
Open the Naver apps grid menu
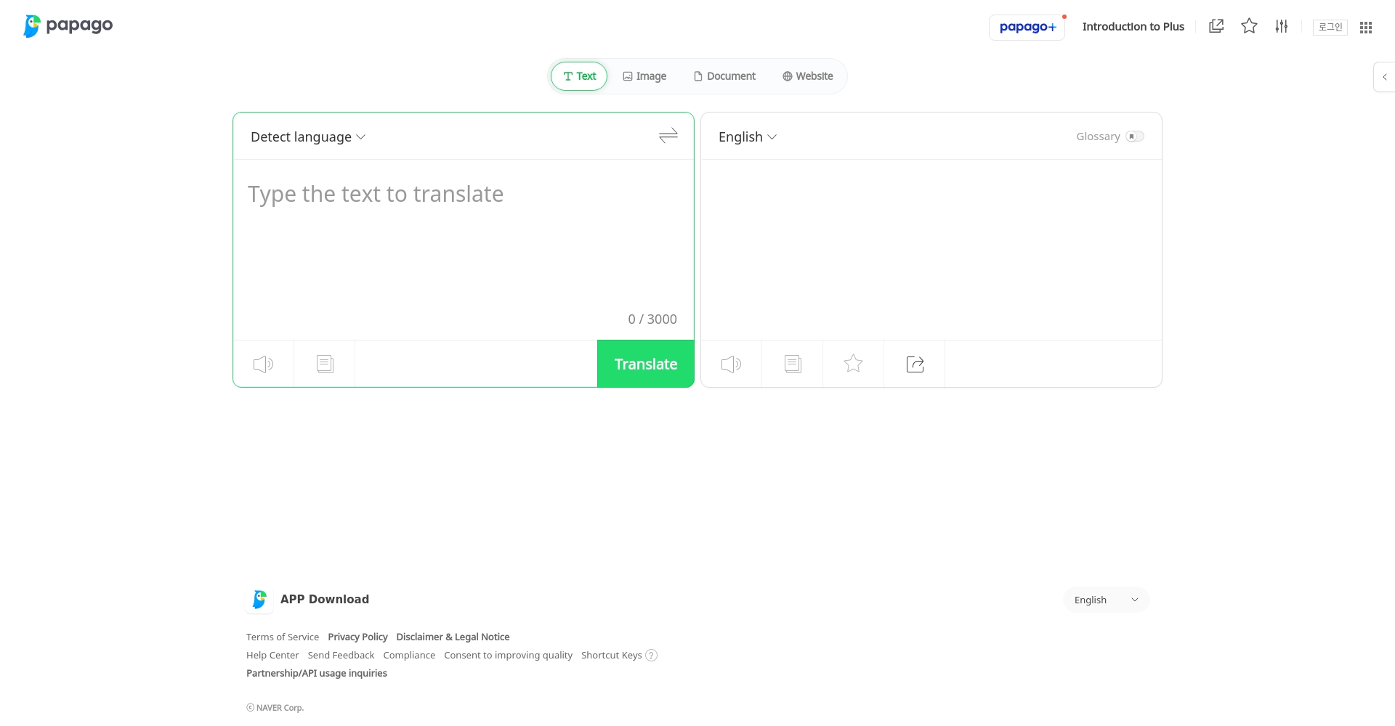[x=1366, y=27]
